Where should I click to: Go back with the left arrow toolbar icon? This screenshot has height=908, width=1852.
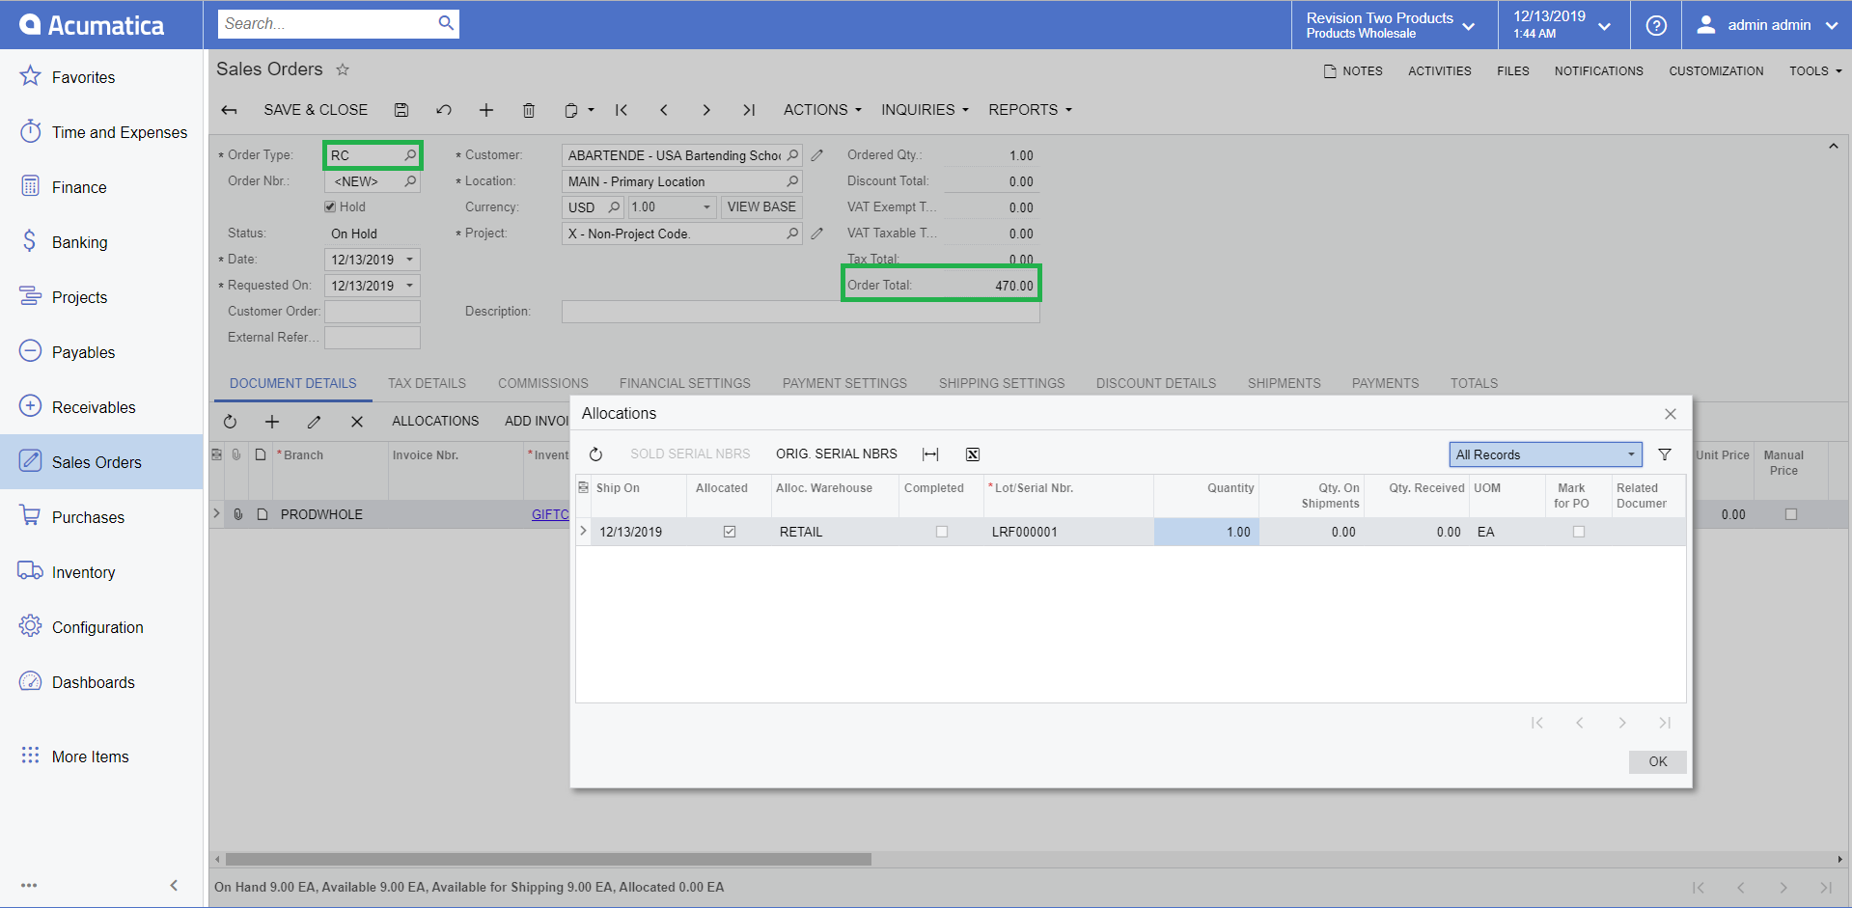tap(229, 110)
